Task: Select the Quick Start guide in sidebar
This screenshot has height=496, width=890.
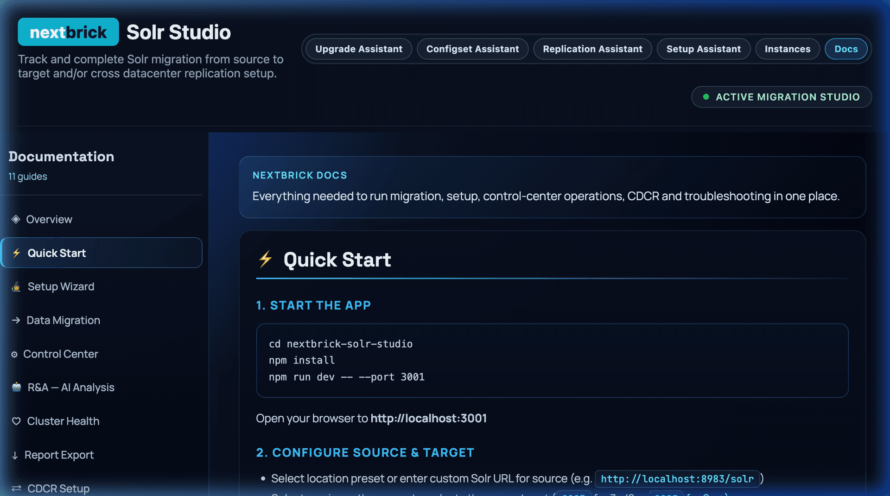Action: 102,253
